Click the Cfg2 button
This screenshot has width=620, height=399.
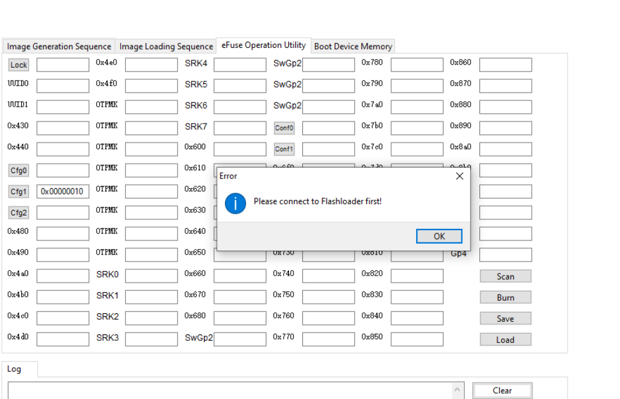pyautogui.click(x=19, y=213)
